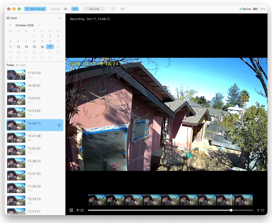Open the 17:07:03 clip
This screenshot has width=272, height=223.
(35, 75)
